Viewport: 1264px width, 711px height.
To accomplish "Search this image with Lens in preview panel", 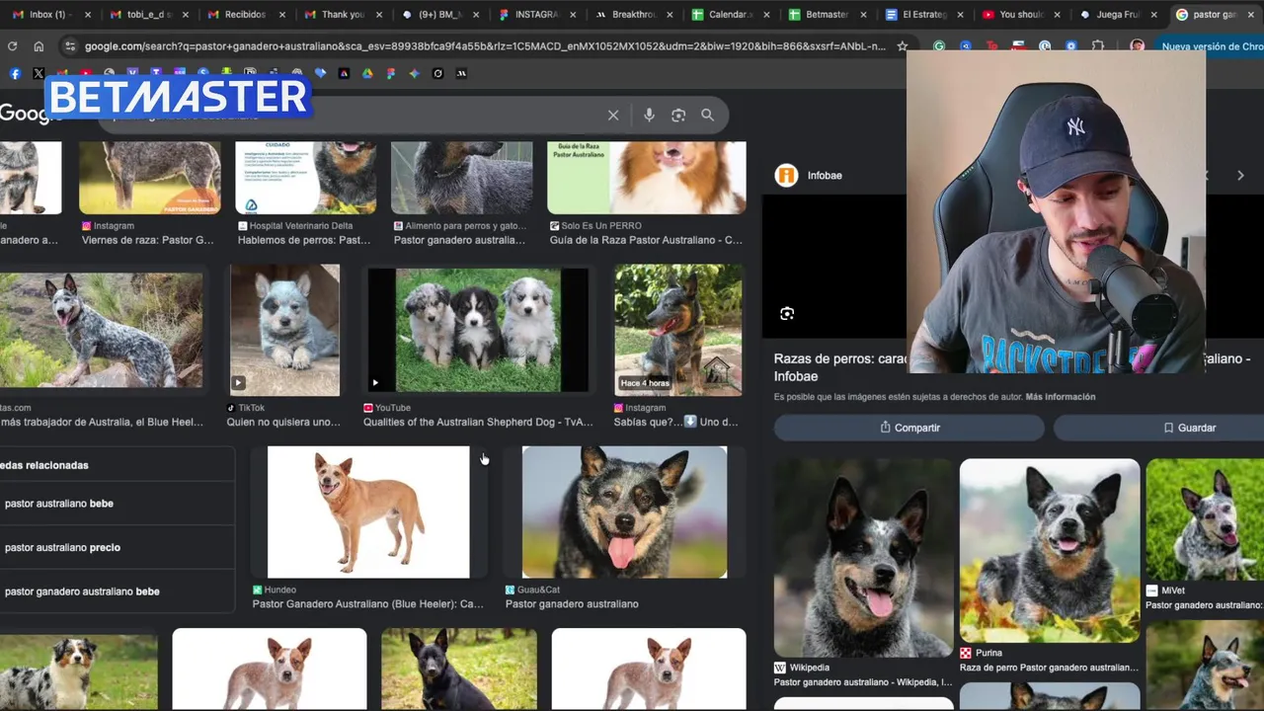I will point(787,314).
